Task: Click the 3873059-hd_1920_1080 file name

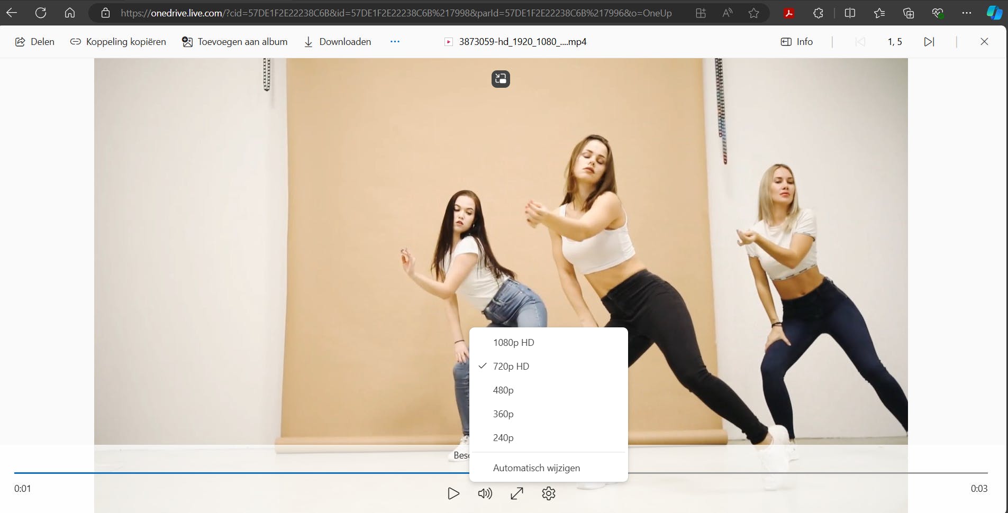Action: pyautogui.click(x=522, y=42)
